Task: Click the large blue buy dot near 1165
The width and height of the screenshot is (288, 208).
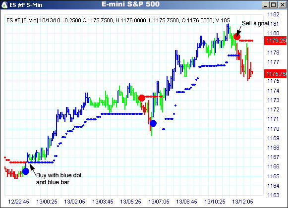Action: click(x=26, y=171)
